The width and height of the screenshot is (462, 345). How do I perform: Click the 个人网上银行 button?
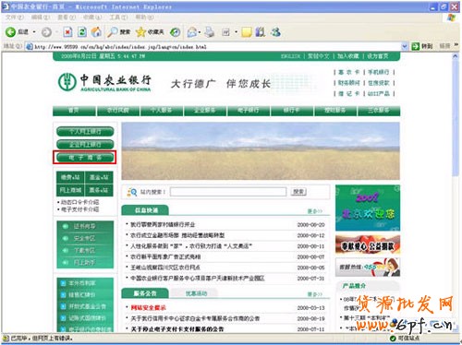[x=85, y=131]
